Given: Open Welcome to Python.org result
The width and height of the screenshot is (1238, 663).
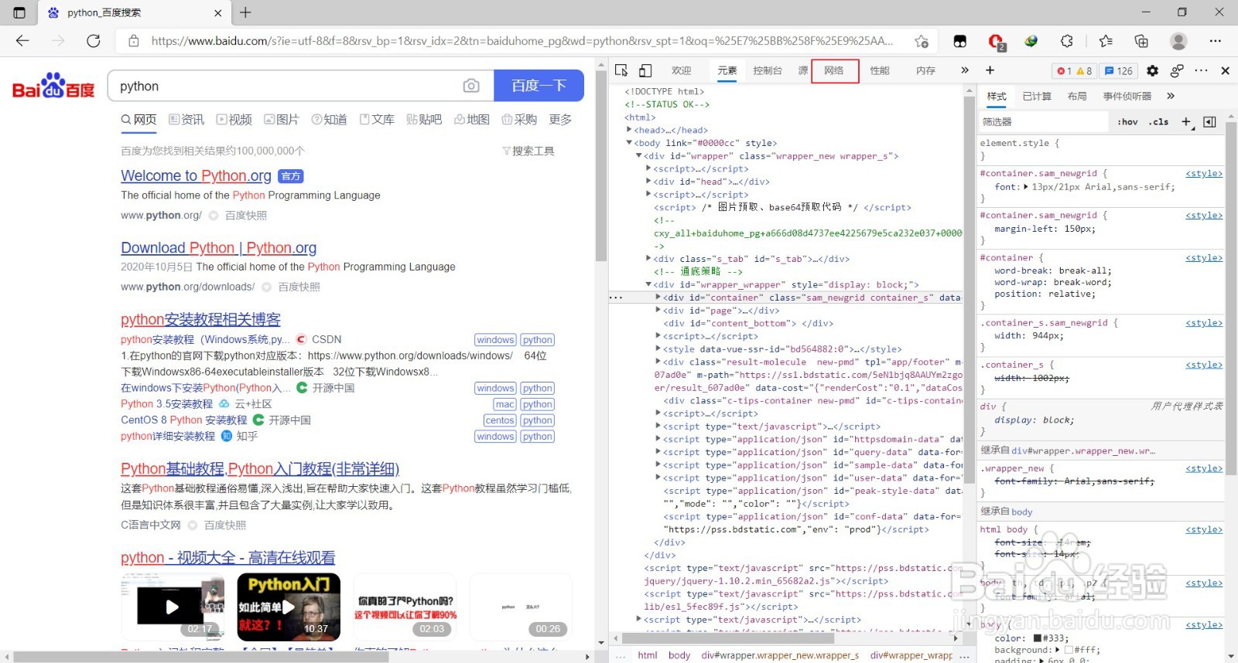Looking at the screenshot, I should [x=196, y=175].
